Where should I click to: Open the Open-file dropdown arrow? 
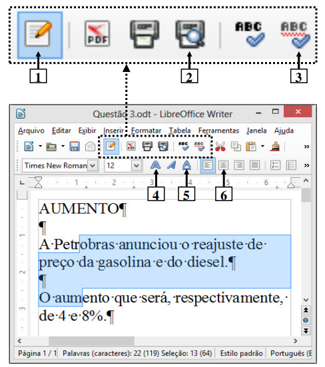tap(63, 147)
